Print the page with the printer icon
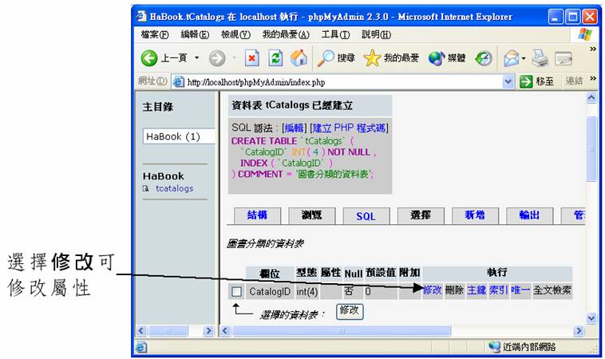Screen dimensions: 605x359 (540, 58)
